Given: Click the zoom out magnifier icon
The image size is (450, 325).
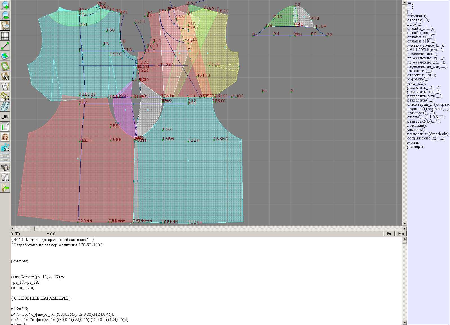Looking at the screenshot, I should [x=5, y=15].
